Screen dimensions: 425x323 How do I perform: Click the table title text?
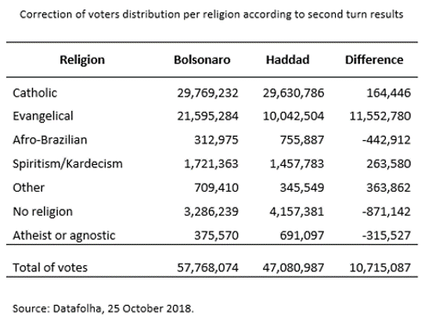point(211,15)
